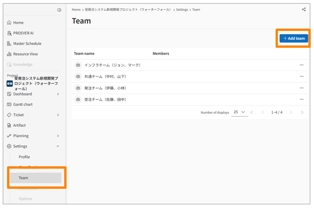The image size is (314, 208).
Task: Expand the Planning submenu
Action: (58, 136)
